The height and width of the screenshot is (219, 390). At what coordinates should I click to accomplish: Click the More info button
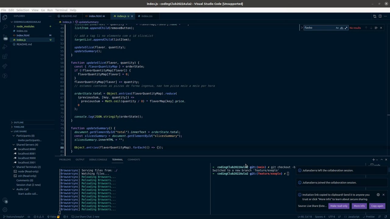[359, 206]
